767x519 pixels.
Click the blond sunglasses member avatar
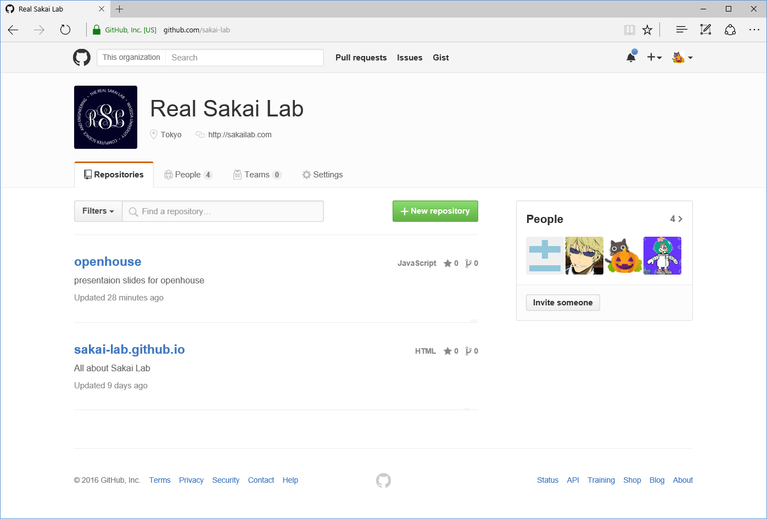584,255
